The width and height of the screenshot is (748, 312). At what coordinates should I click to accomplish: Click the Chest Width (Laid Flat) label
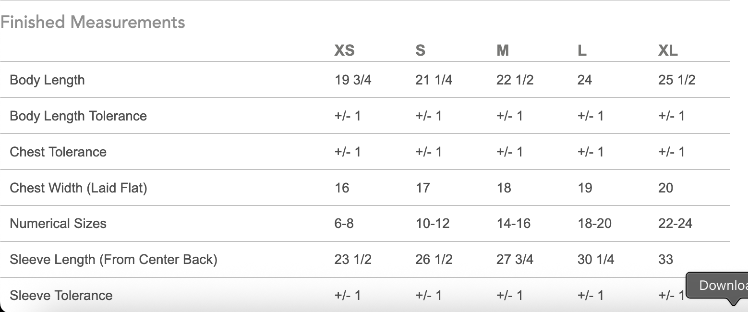click(x=78, y=188)
